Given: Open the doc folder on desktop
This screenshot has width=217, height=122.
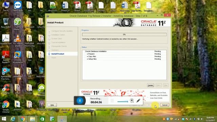Looking at the screenshot, I should pyautogui.click(x=29, y=6).
